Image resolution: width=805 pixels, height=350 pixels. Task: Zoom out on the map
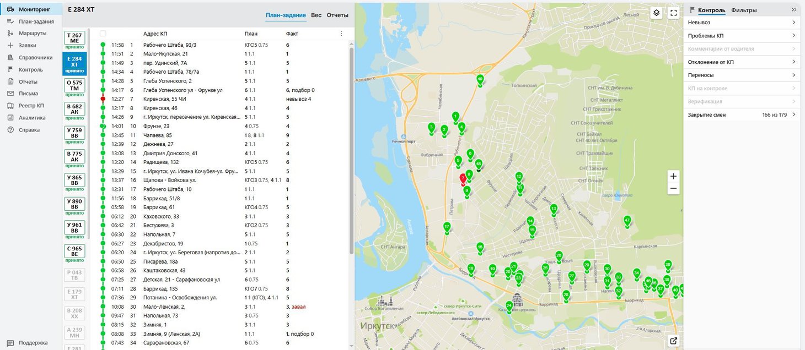[x=673, y=189]
